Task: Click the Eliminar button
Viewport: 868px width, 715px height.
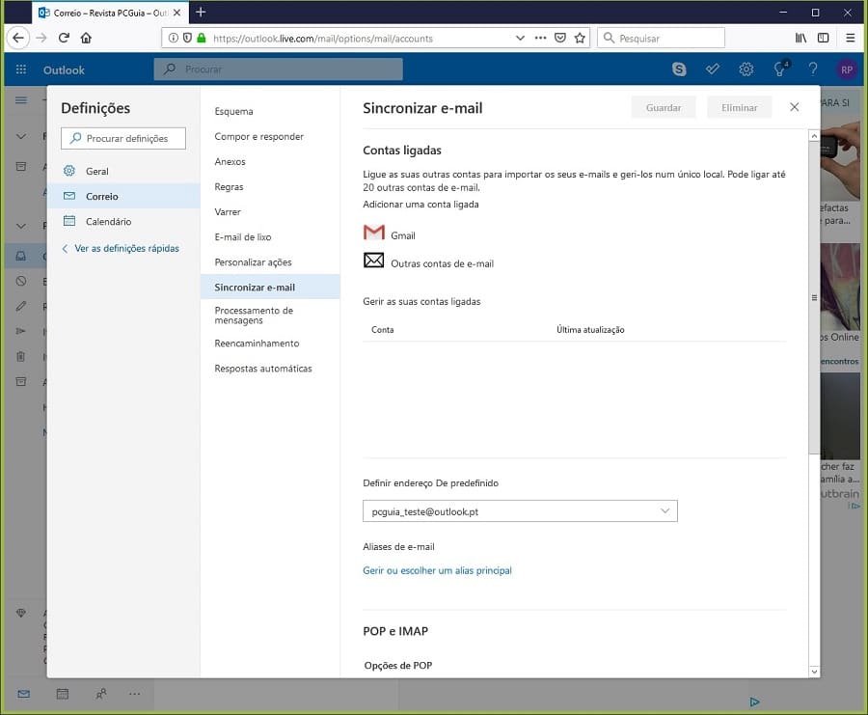Action: pos(739,107)
